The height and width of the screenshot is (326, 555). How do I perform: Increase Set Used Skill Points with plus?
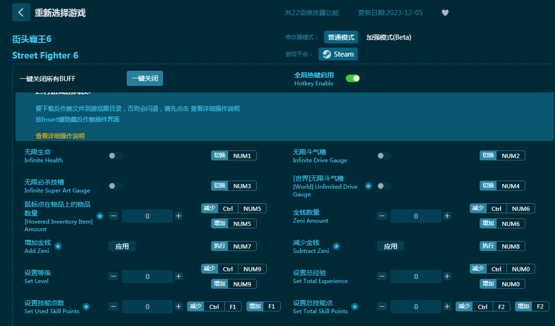click(179, 307)
